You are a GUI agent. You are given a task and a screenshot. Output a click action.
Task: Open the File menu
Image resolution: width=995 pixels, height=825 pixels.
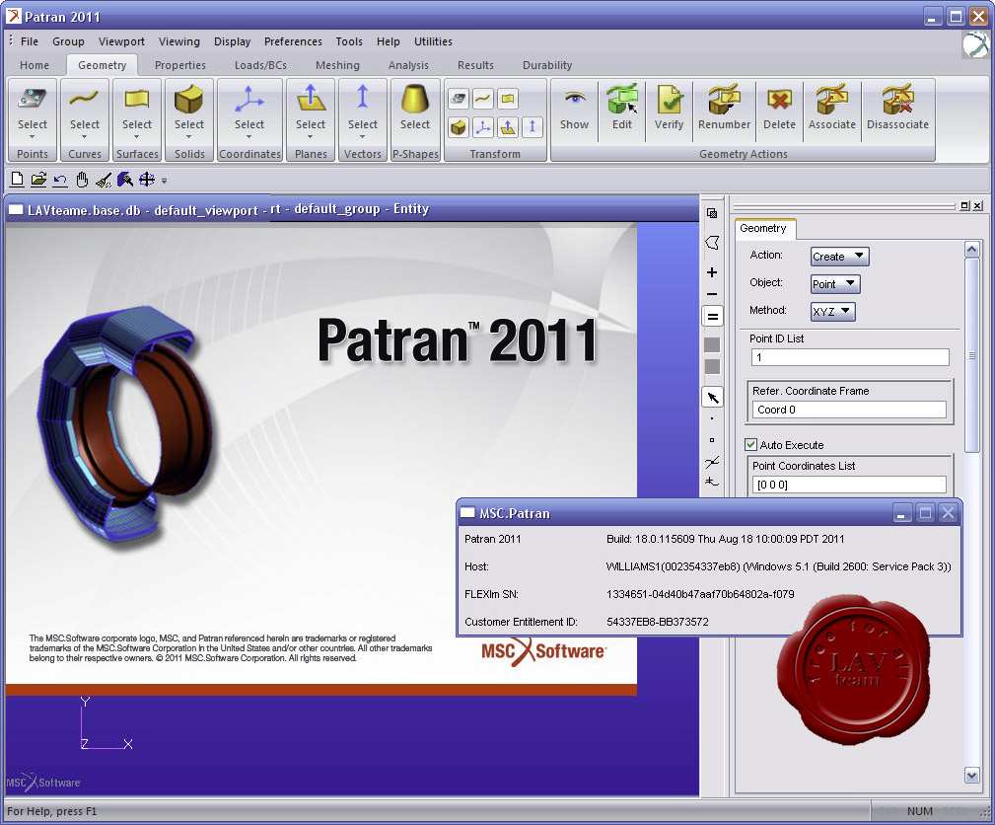pos(30,41)
